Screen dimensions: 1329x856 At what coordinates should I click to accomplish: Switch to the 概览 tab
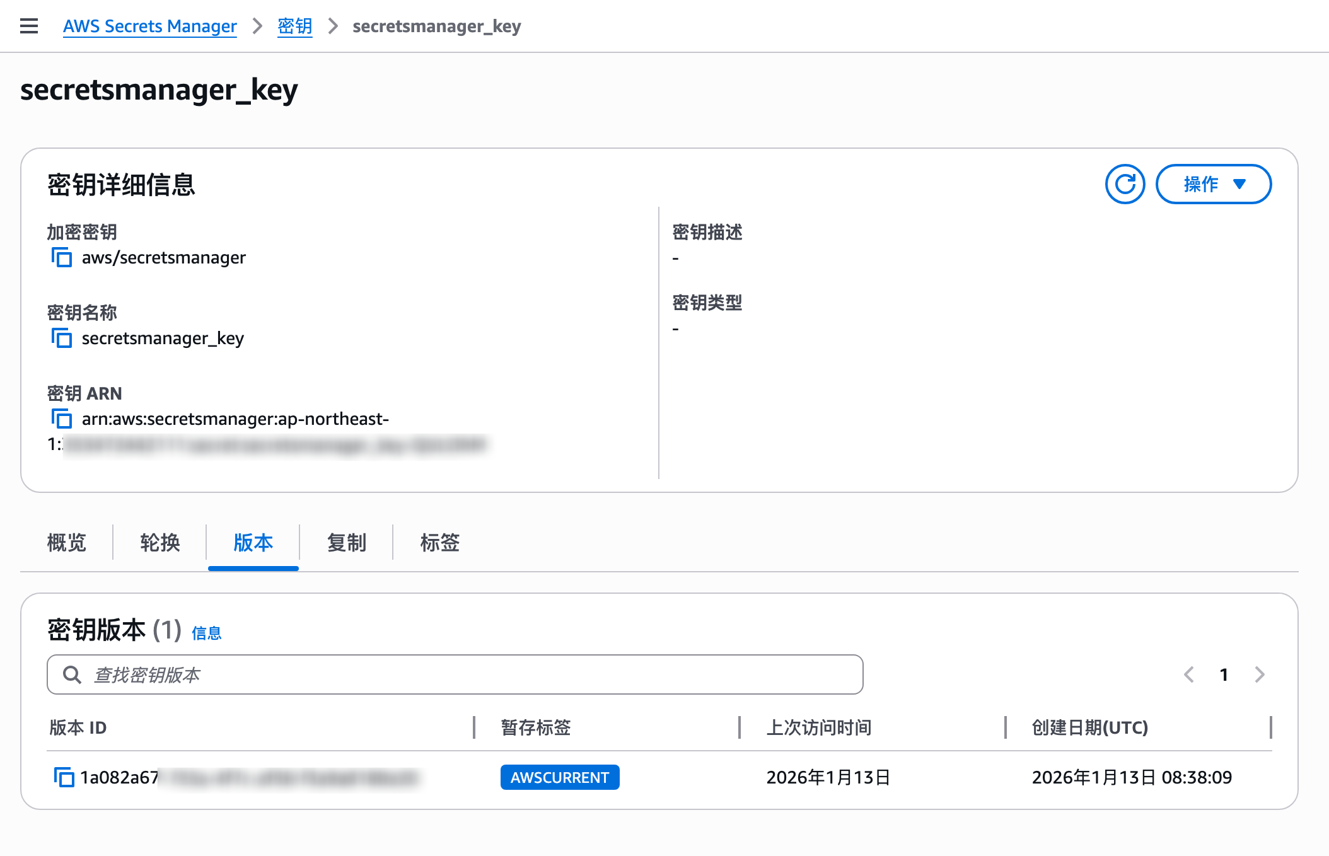click(x=66, y=543)
